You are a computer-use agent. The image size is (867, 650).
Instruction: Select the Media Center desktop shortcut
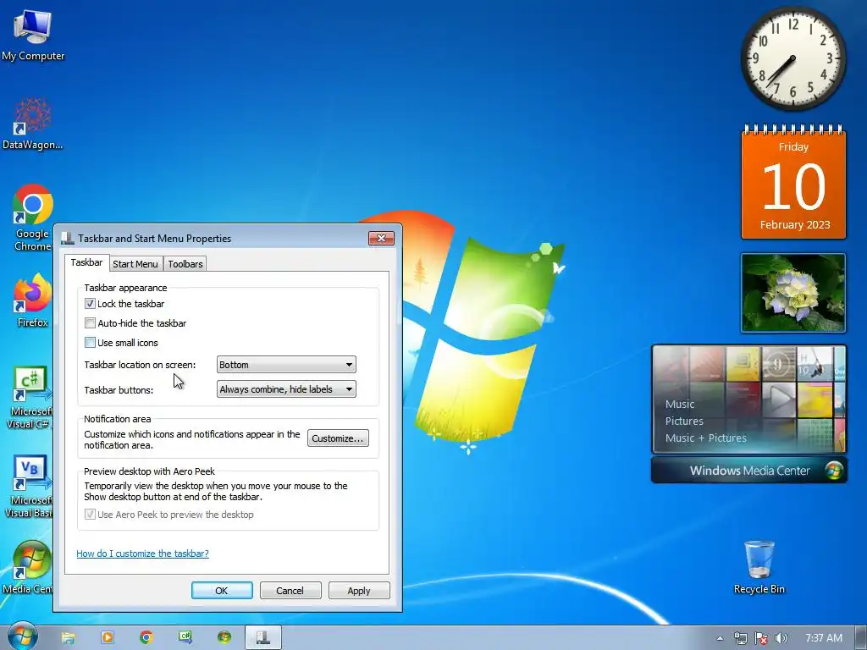[x=30, y=567]
